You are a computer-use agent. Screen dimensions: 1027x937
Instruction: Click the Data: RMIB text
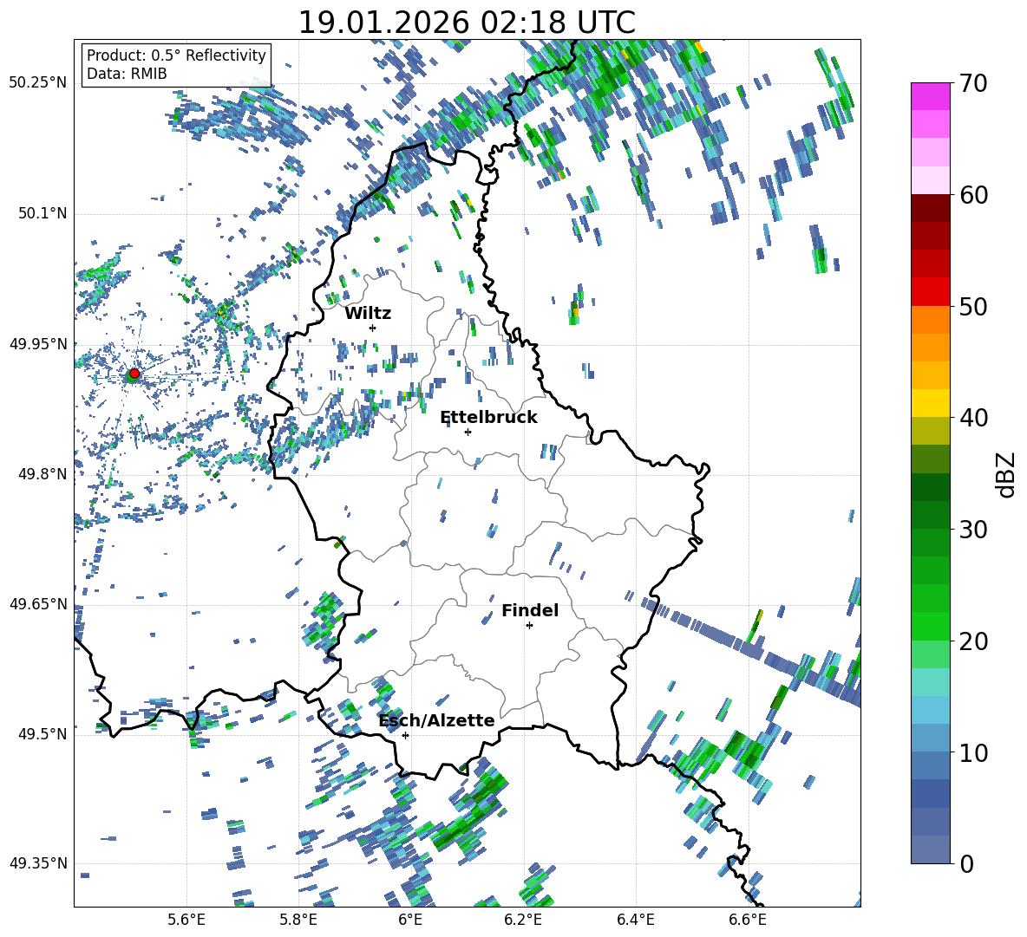pos(127,74)
